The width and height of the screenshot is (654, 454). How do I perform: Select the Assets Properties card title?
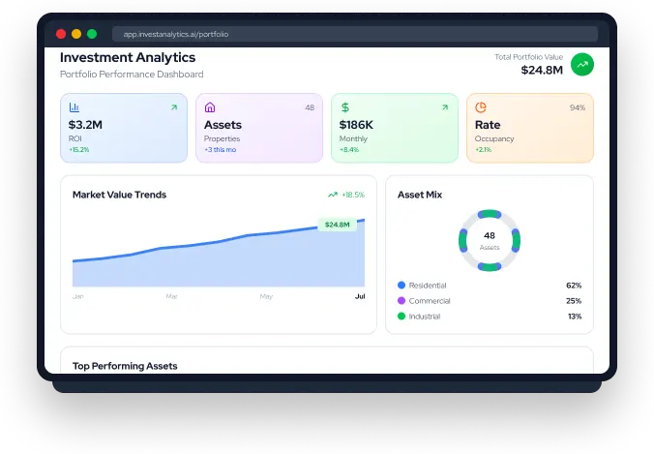point(223,125)
